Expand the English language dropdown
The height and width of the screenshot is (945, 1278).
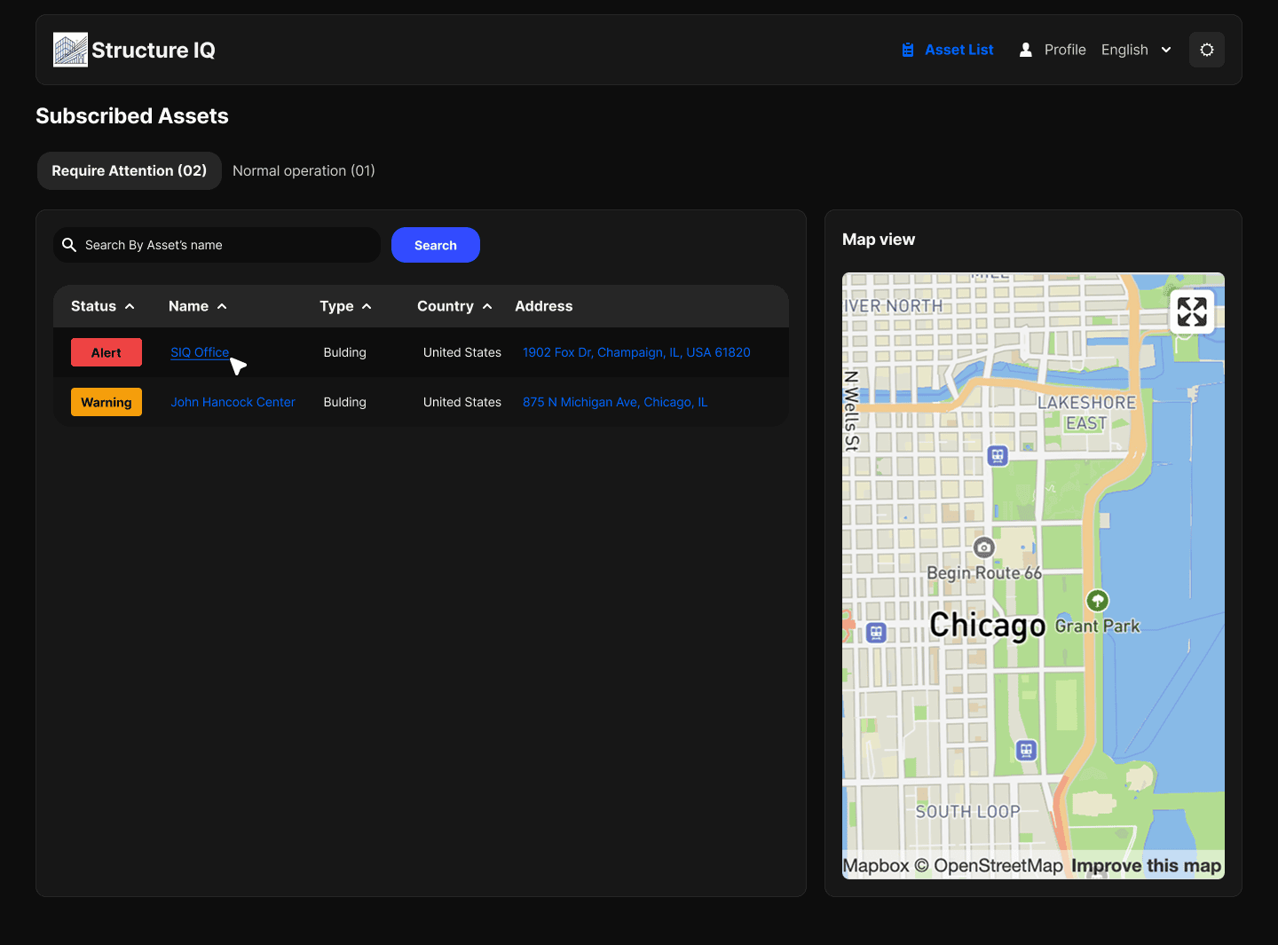1136,50
